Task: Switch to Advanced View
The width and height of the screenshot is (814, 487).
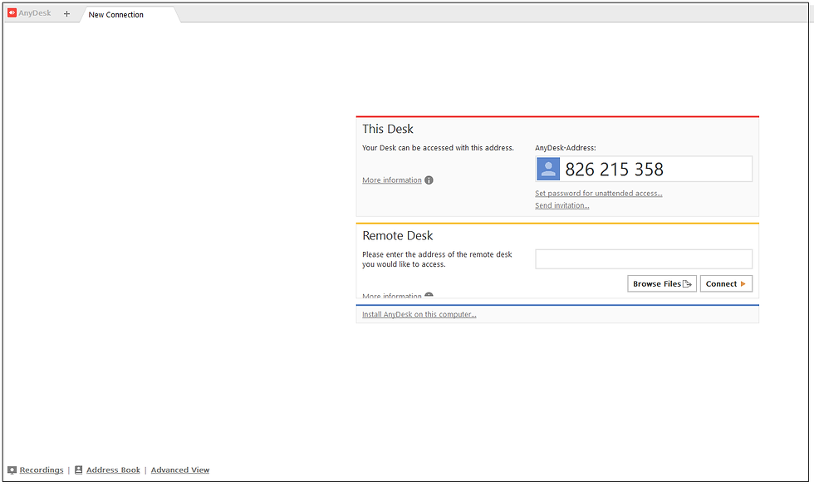Action: pyautogui.click(x=180, y=470)
